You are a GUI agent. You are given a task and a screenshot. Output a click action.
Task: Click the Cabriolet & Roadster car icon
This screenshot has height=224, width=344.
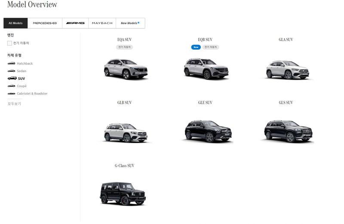tap(12, 93)
